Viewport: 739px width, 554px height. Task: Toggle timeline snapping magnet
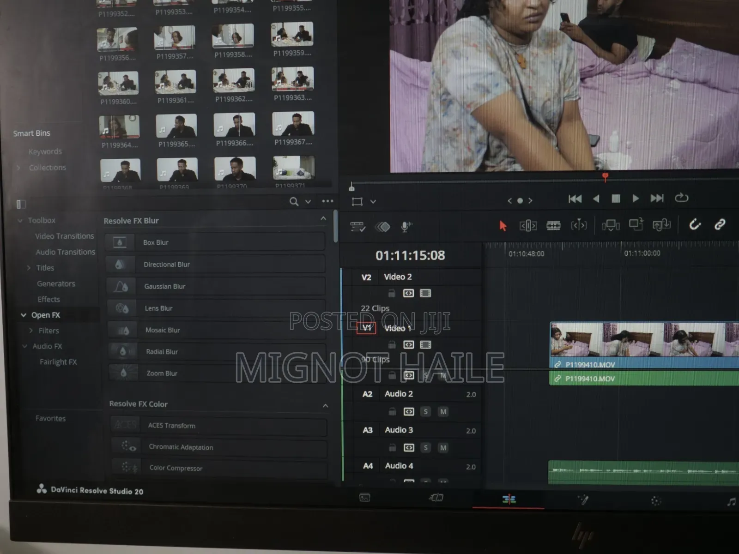click(x=695, y=224)
